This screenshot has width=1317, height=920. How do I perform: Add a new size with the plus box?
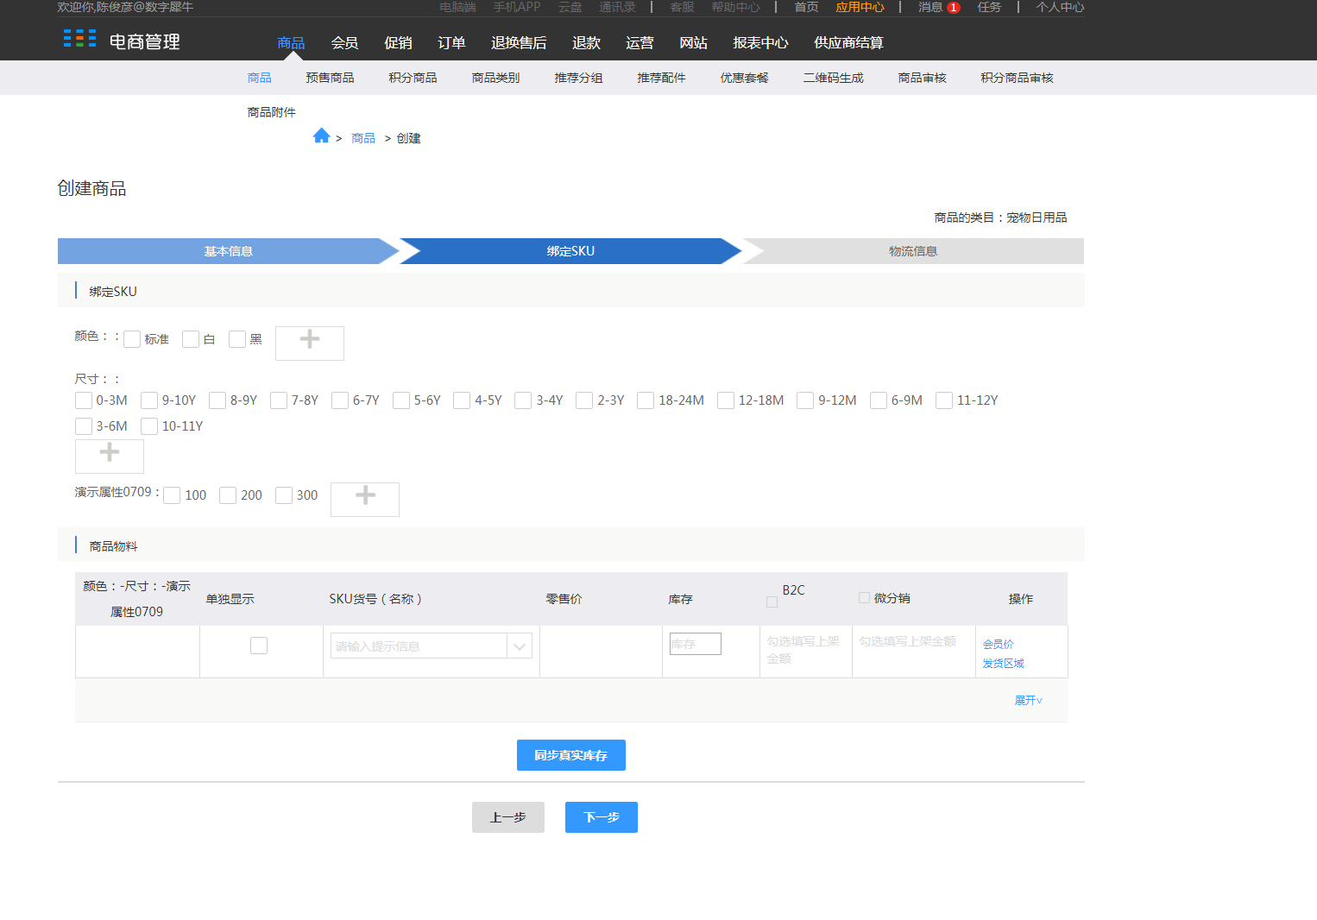(110, 456)
